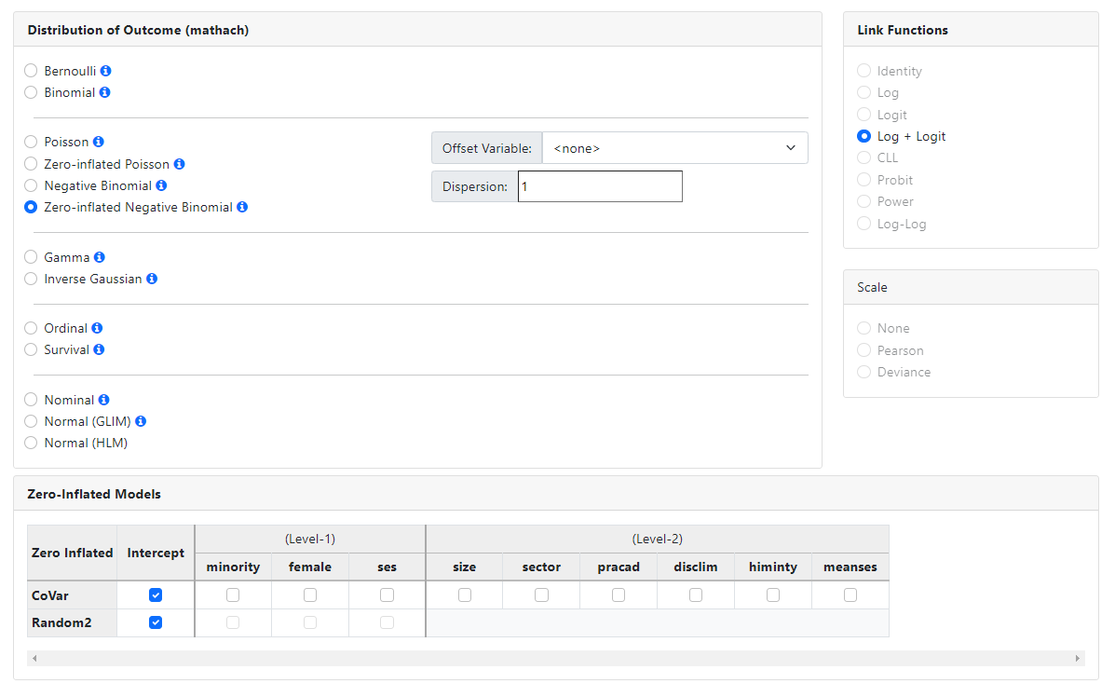Click the Zero-inflated Poisson info icon
Screen dimensions: 1115x697
180,164
